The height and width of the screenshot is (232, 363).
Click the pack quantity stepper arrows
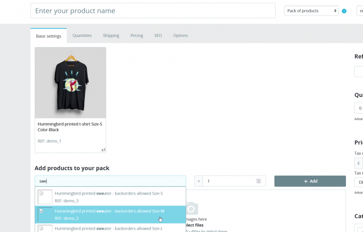coord(258,181)
